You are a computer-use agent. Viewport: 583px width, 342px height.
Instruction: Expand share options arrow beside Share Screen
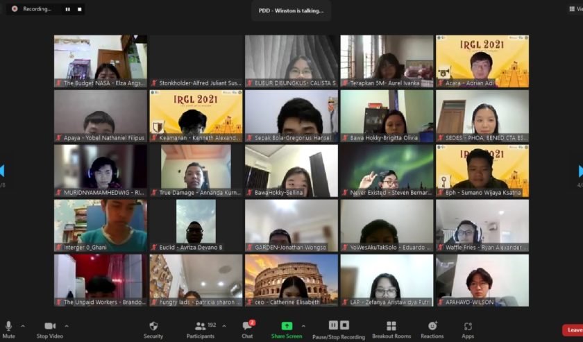click(x=303, y=326)
